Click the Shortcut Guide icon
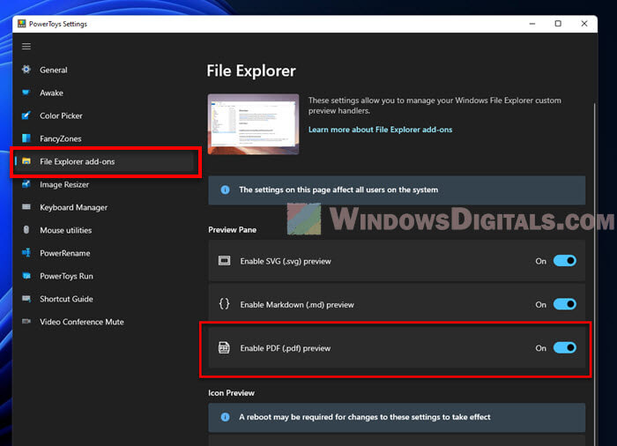 click(x=26, y=299)
